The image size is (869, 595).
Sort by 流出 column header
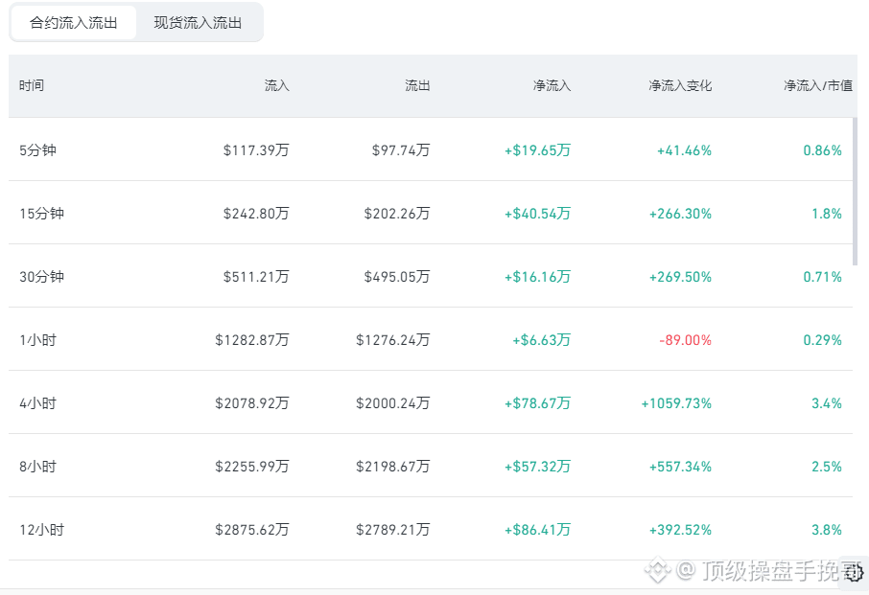(x=417, y=85)
